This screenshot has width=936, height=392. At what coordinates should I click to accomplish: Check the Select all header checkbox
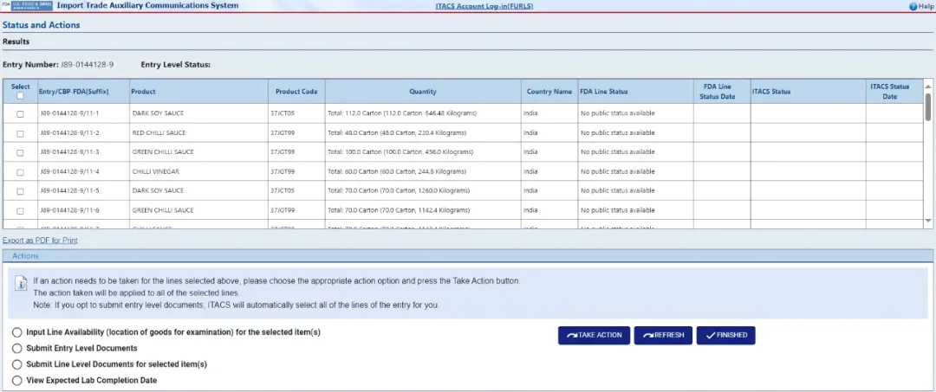[21, 96]
